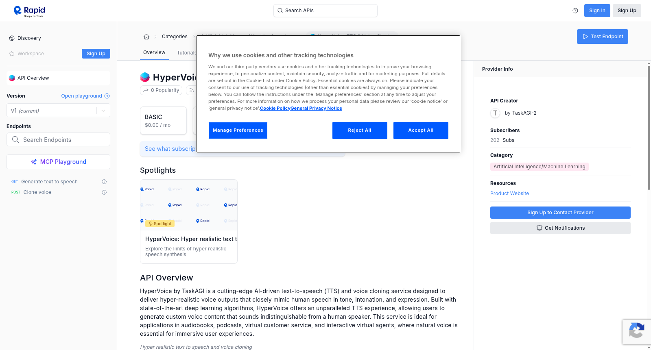The image size is (651, 350).
Task: Open Workspace in the sidebar
Action: pyautogui.click(x=31, y=54)
